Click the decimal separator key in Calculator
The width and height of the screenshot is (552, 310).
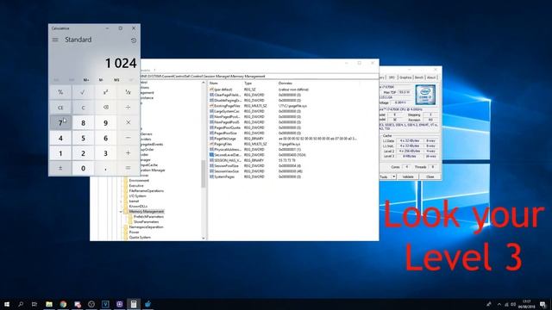[x=105, y=168]
